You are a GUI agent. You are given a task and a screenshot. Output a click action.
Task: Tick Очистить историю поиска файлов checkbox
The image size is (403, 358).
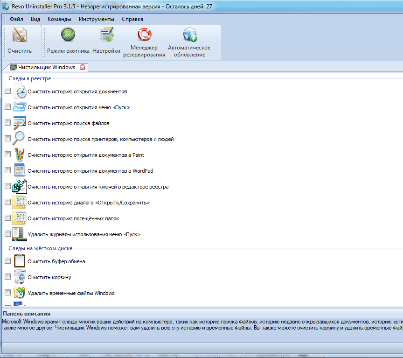point(8,123)
